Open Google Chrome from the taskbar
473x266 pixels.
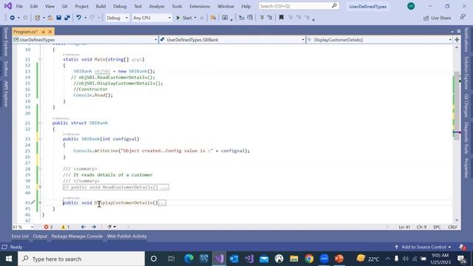coord(309,259)
